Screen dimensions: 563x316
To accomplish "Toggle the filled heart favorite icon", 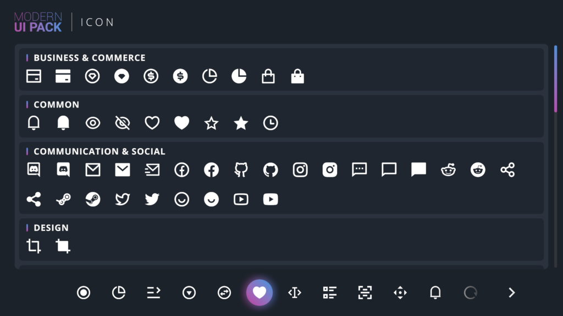I will 181,123.
